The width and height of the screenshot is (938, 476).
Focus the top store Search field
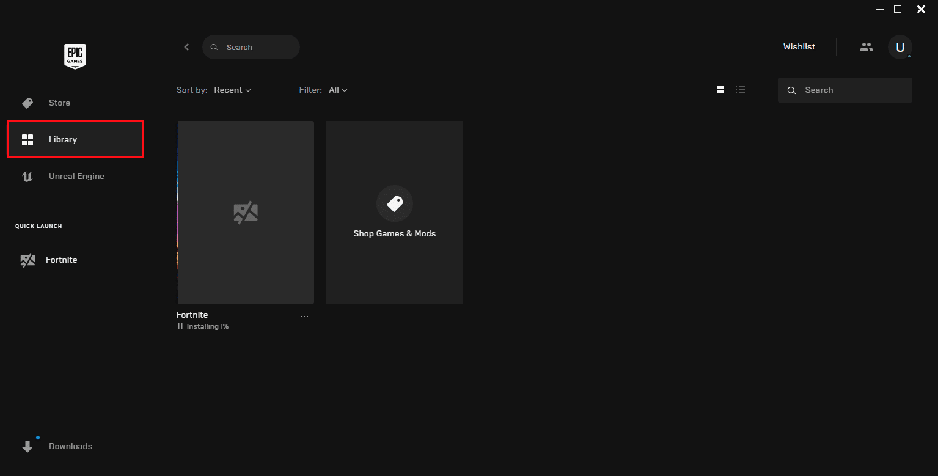pos(251,47)
